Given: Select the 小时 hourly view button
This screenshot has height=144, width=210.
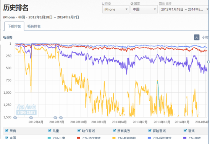Looking at the screenshot, I should [205, 38].
